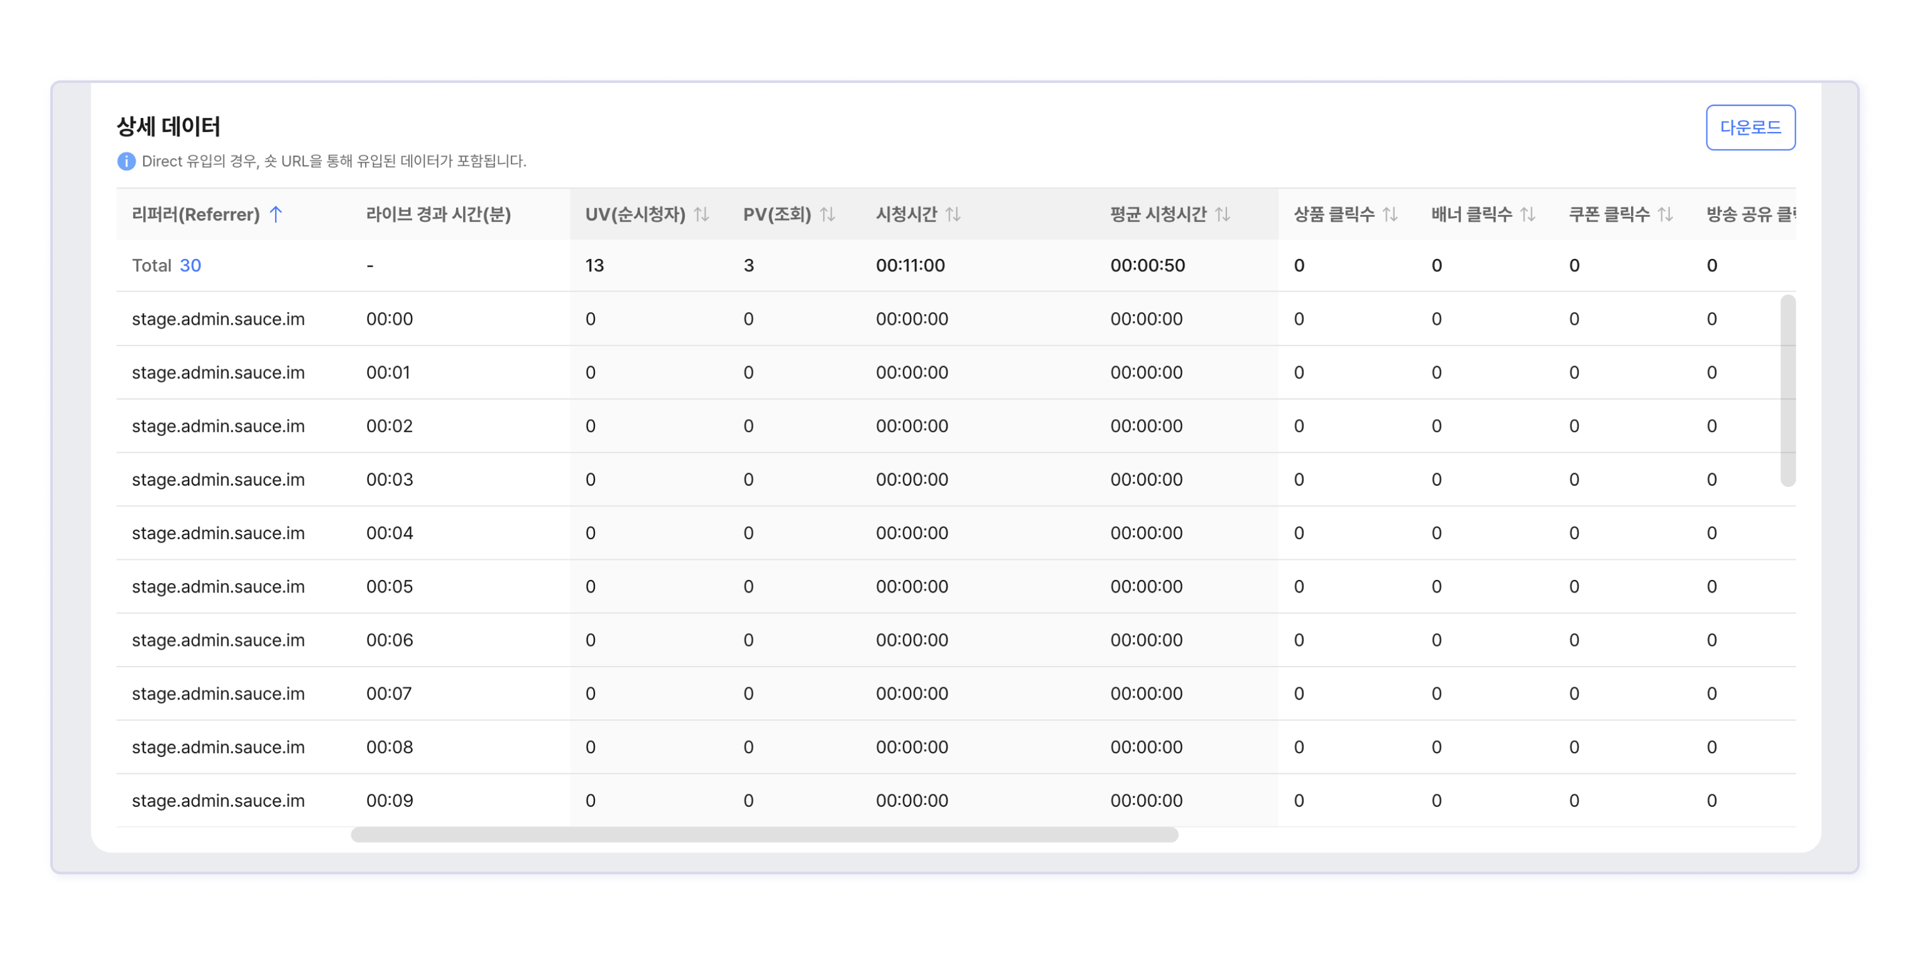
Task: Select the row with elapsed time 00:05
Action: tap(390, 586)
